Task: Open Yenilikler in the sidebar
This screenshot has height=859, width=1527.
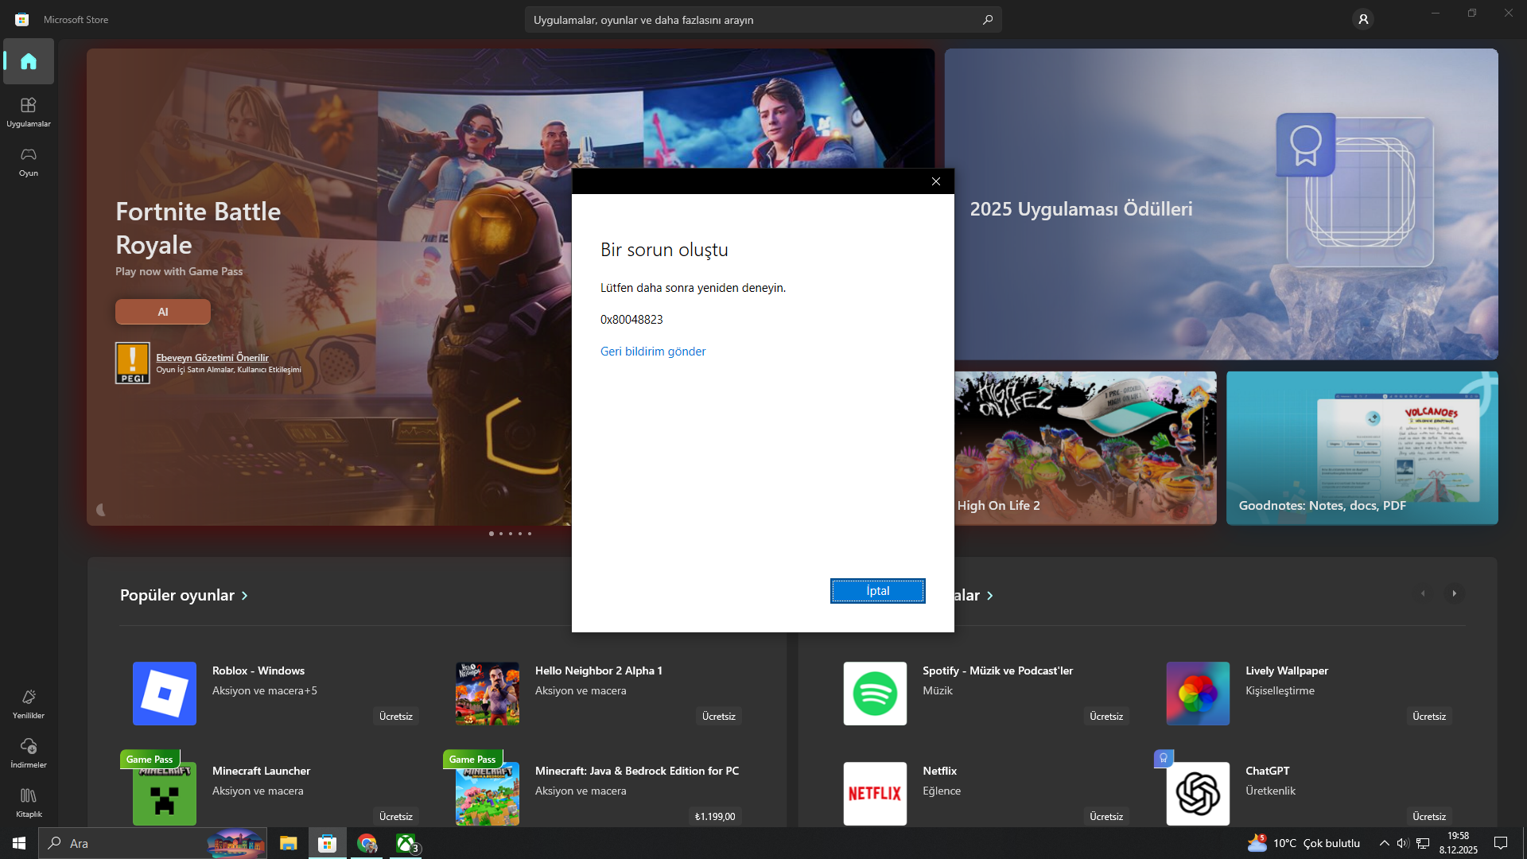Action: coord(29,704)
